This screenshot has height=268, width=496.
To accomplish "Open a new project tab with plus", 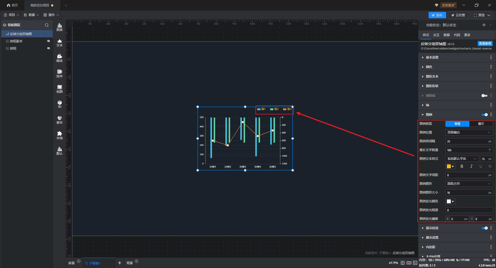I will pos(66,5).
